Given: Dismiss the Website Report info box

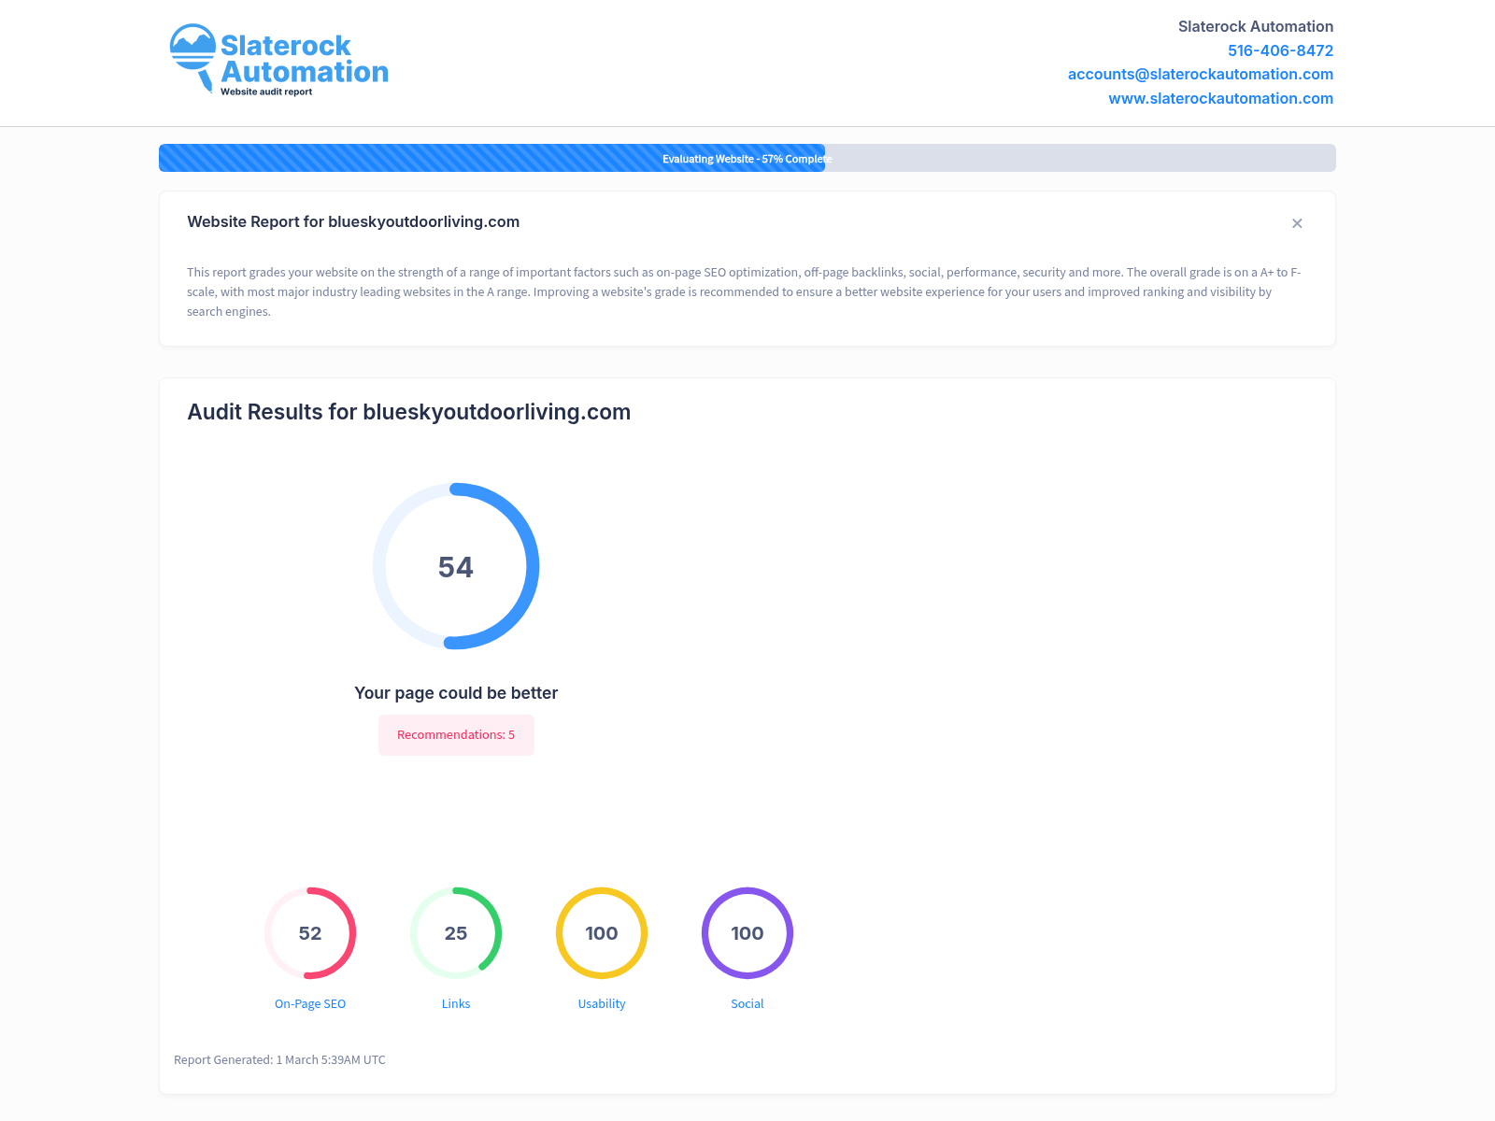Looking at the screenshot, I should 1297,223.
